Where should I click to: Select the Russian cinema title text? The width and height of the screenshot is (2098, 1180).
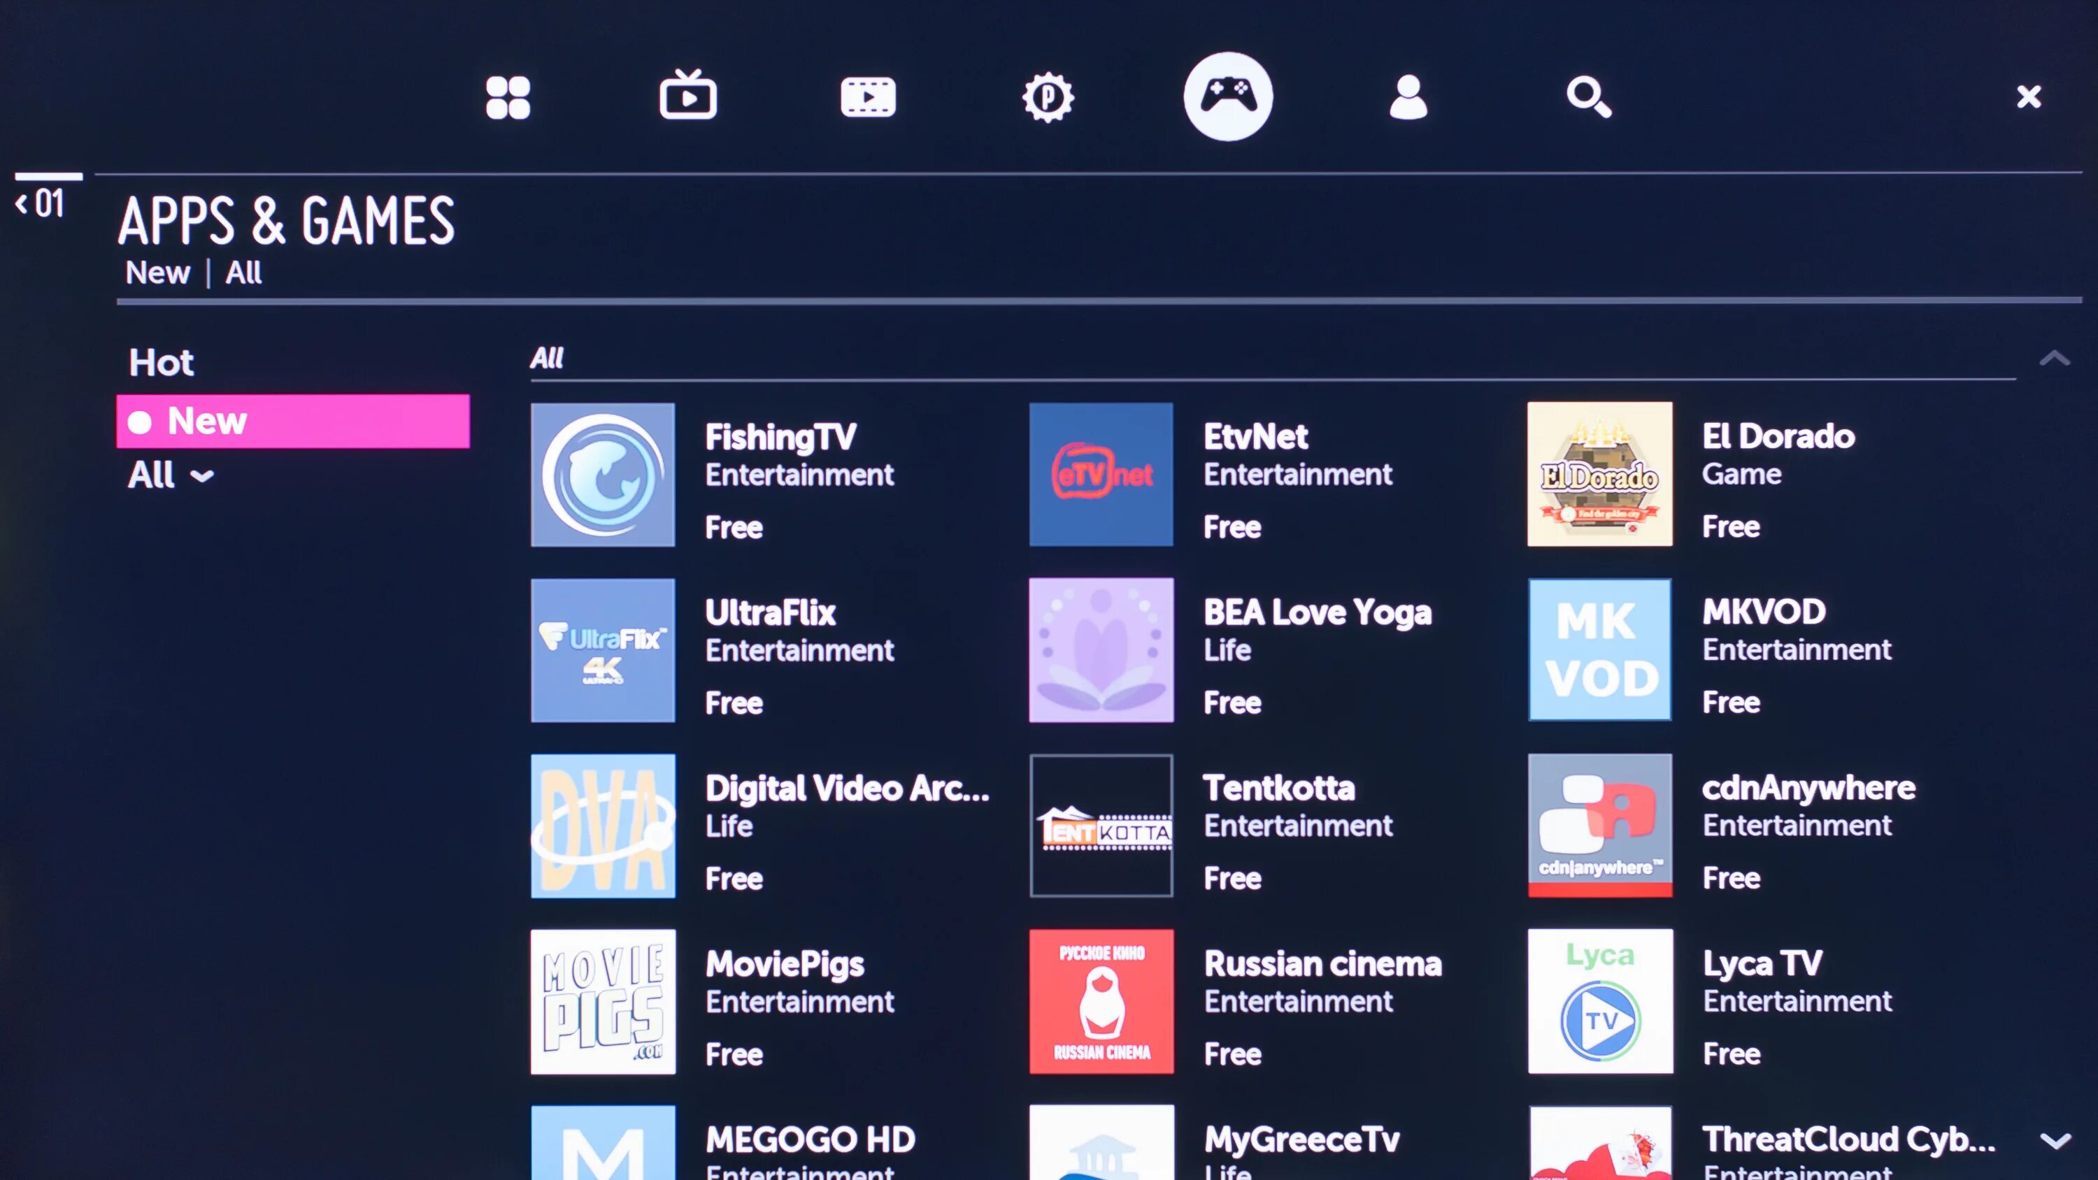click(x=1322, y=963)
